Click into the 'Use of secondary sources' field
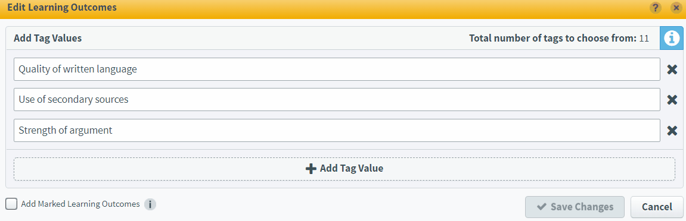This screenshot has width=686, height=221. click(337, 100)
